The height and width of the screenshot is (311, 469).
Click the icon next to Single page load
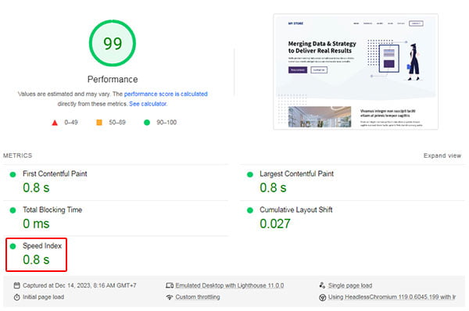pyautogui.click(x=322, y=285)
